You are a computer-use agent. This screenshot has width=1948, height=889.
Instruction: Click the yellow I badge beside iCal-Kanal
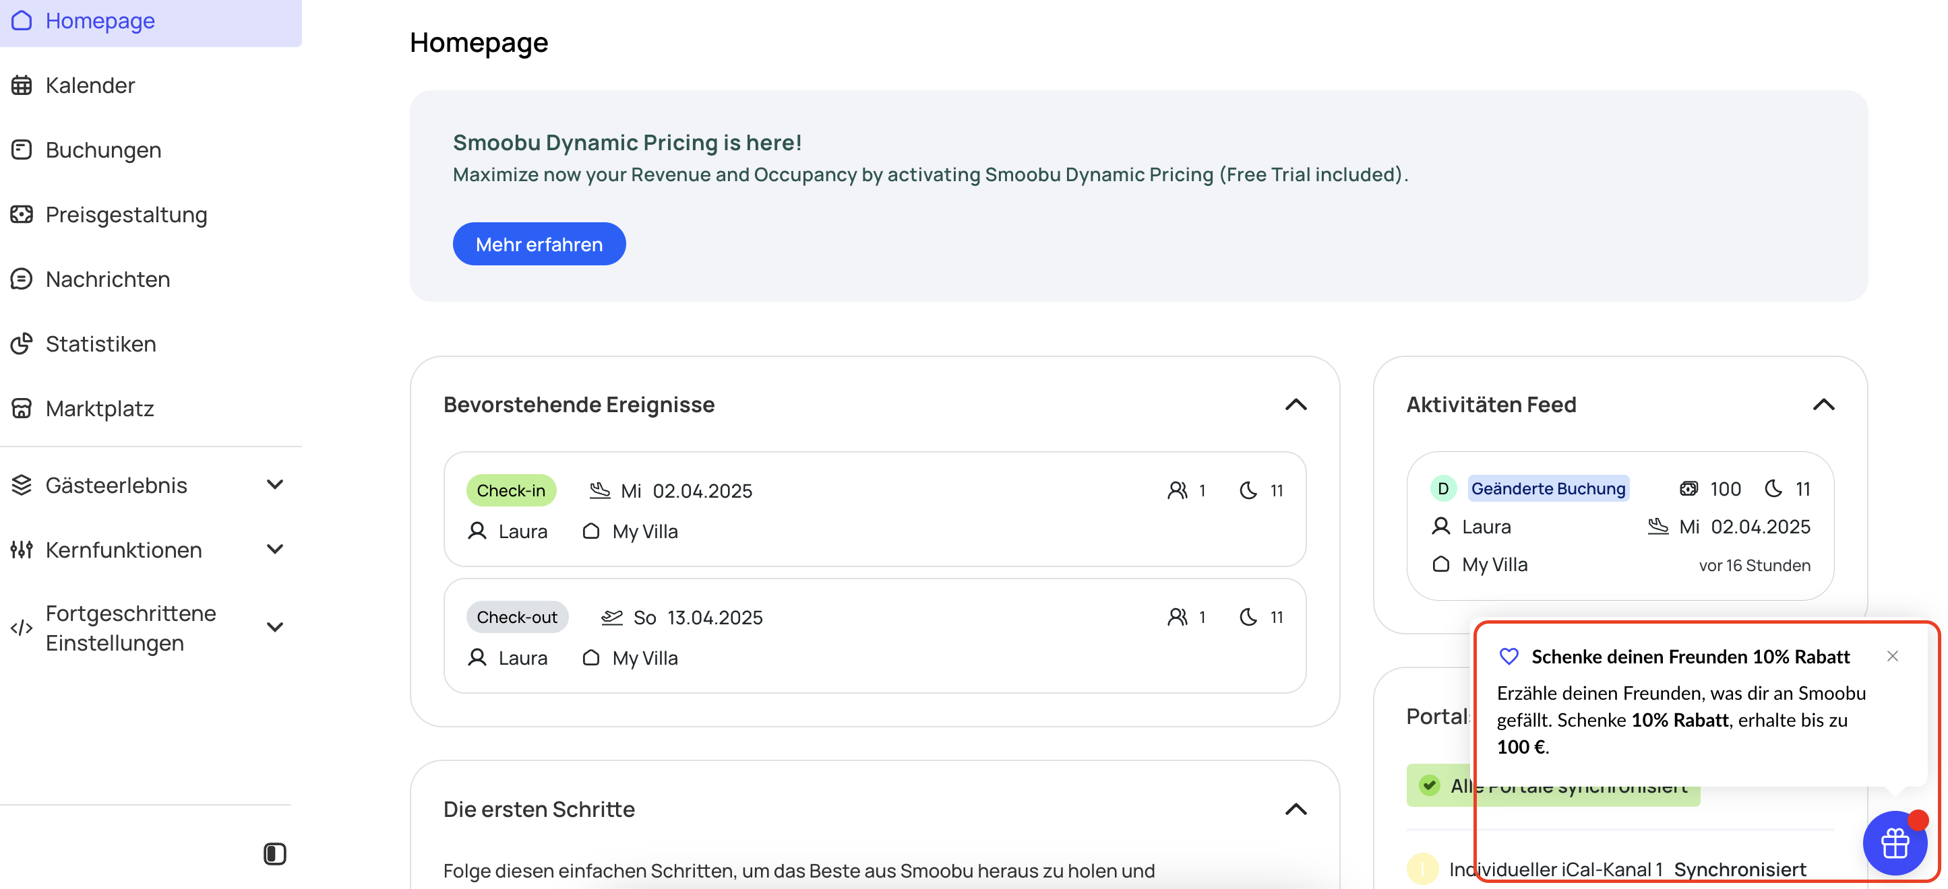(x=1422, y=869)
